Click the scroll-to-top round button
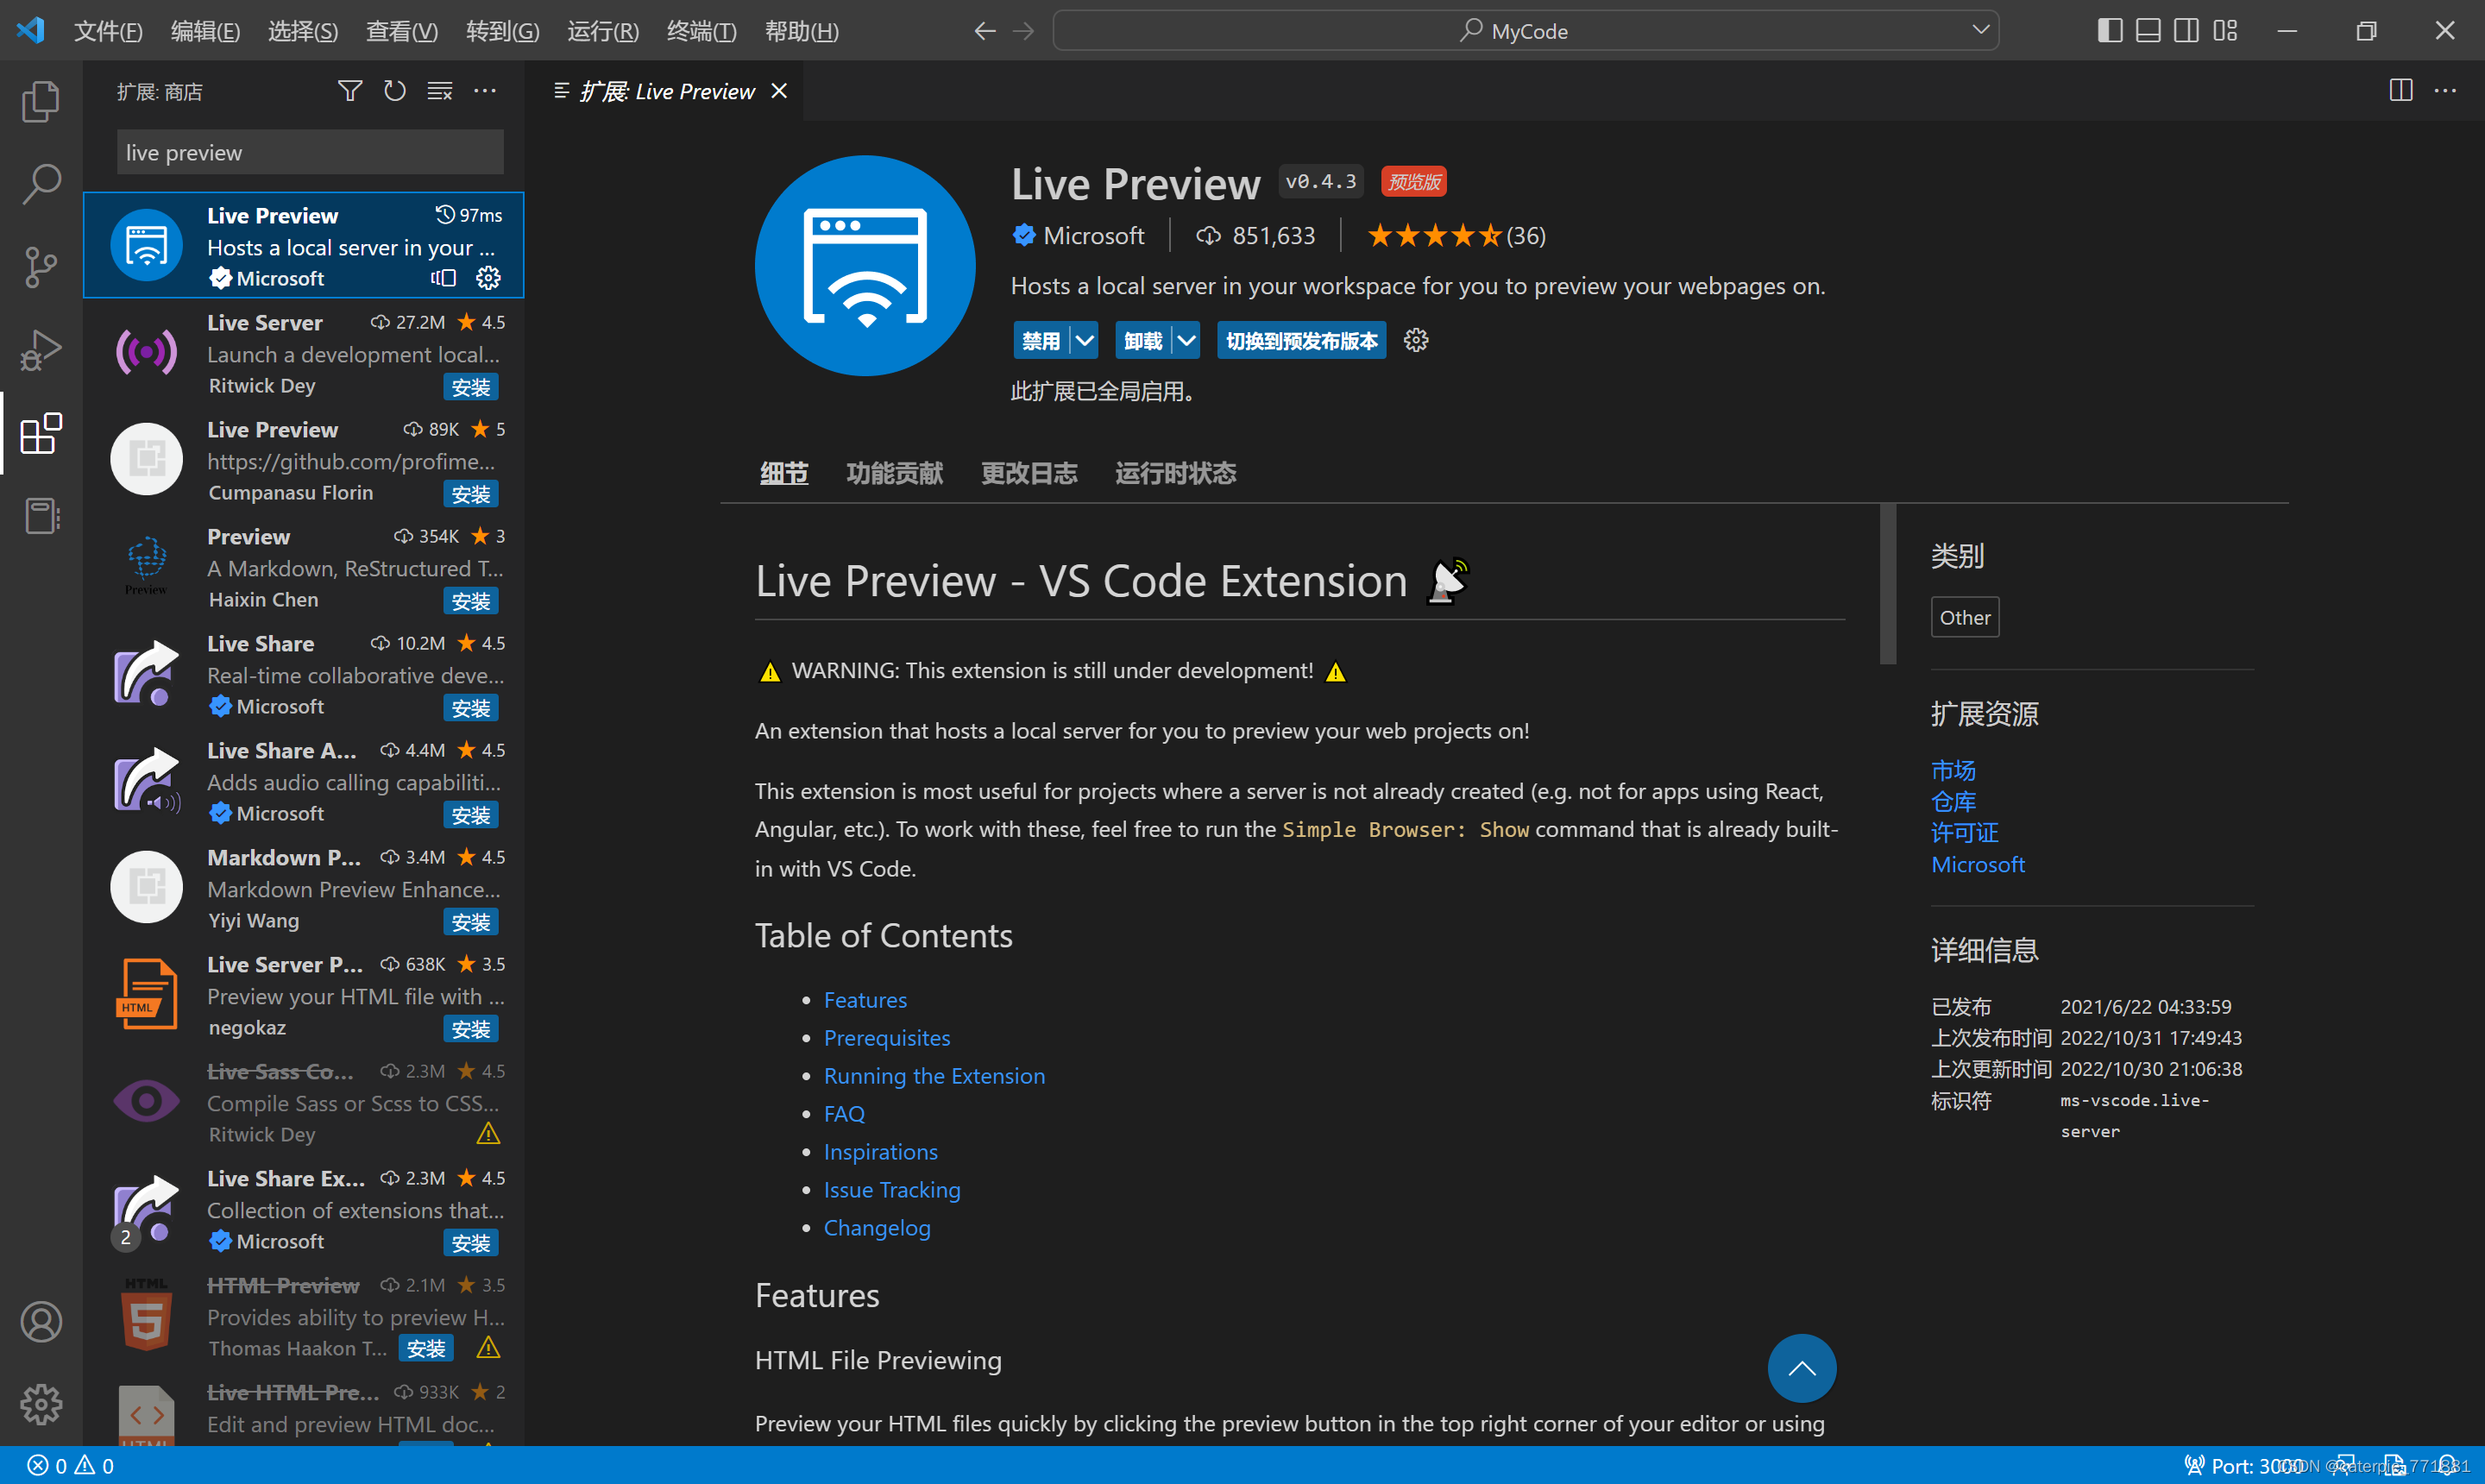 1802,1368
